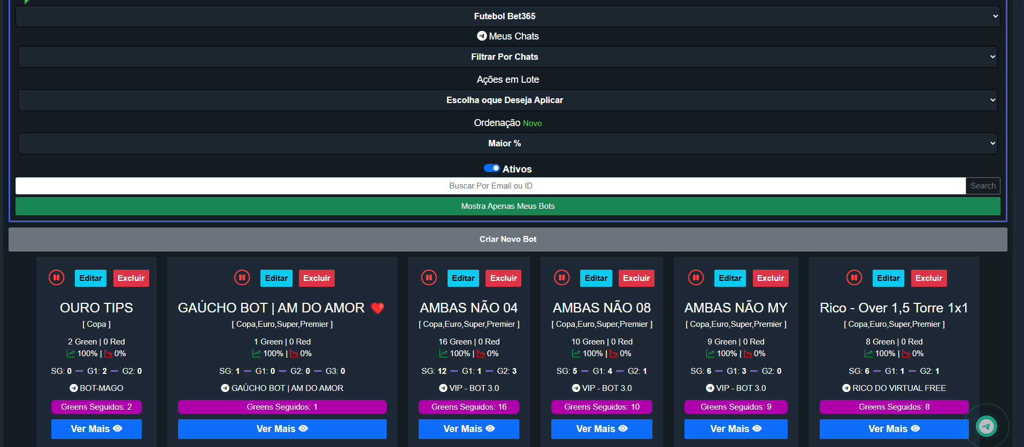Excluir the Rico - Over 1,5 Torre 1x1 bot
This screenshot has height=447, width=1024.
[929, 278]
